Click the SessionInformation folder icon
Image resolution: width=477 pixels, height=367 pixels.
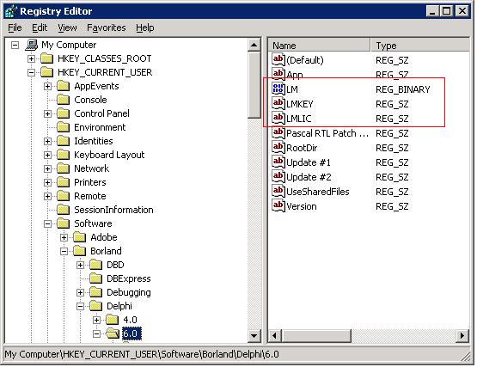pos(64,210)
